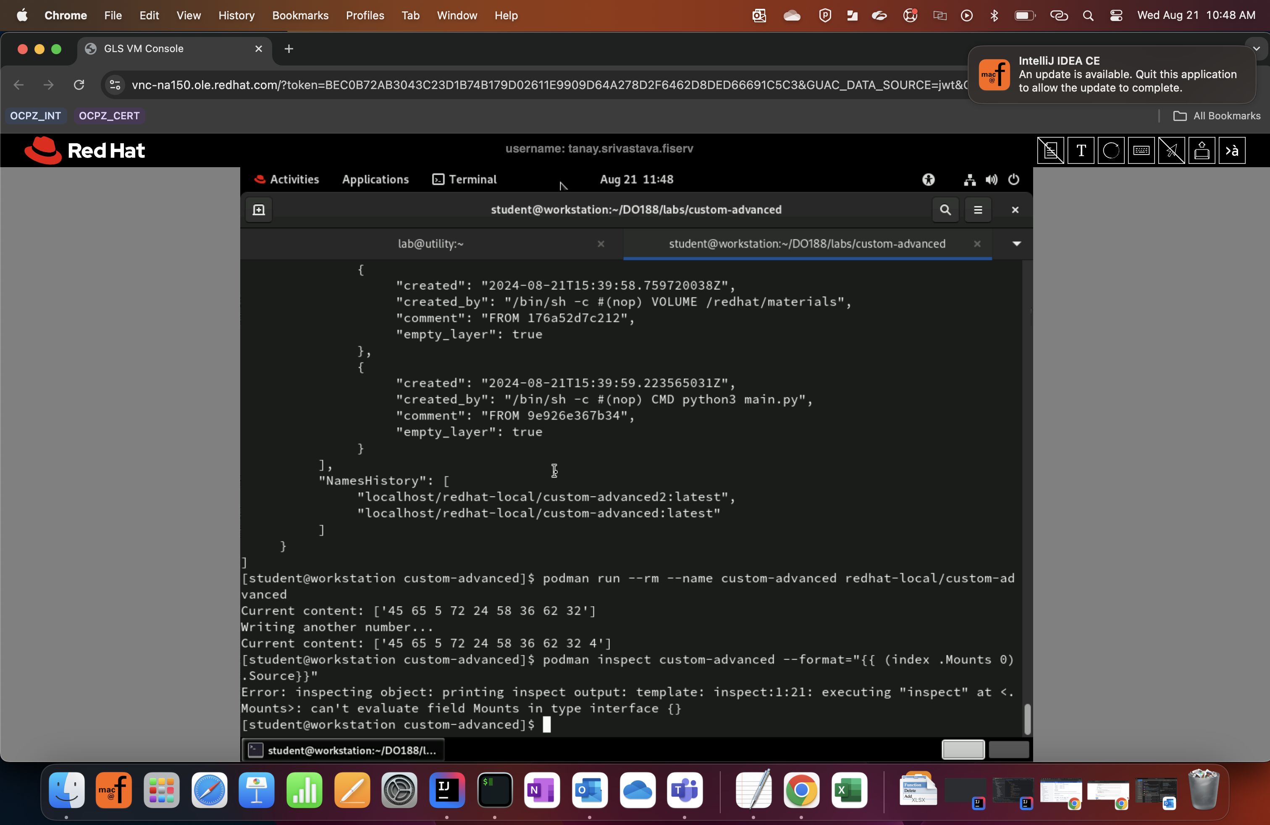Open the '>à' character input icon
Image resolution: width=1270 pixels, height=825 pixels.
tap(1232, 151)
